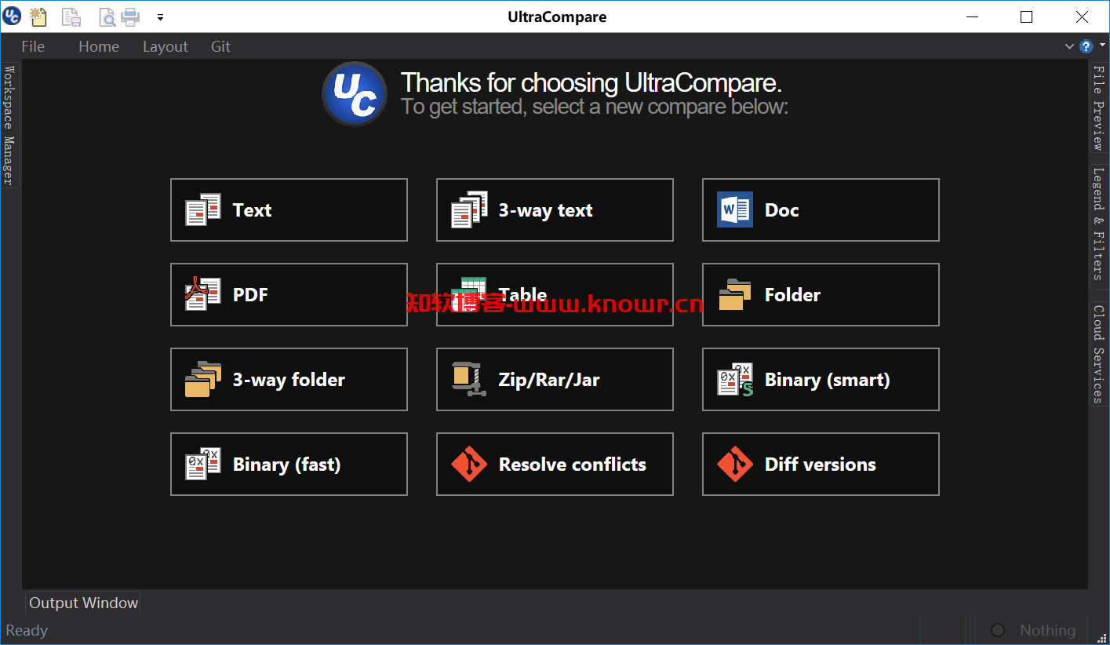
Task: Open the Customize Quick Access Toolbar dropdown
Action: [x=160, y=16]
